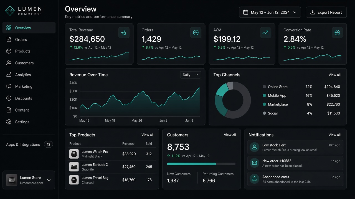The width and height of the screenshot is (355, 199).
Task: Open Content in the sidebar
Action: [29, 110]
